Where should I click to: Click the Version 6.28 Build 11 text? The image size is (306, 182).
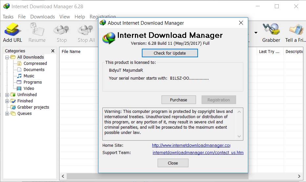pos(170,43)
